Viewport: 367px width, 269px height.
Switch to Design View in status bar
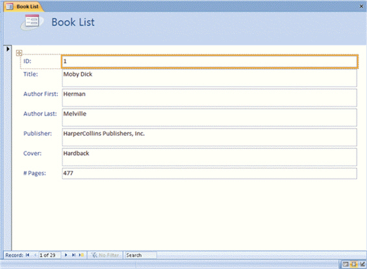click(x=362, y=264)
